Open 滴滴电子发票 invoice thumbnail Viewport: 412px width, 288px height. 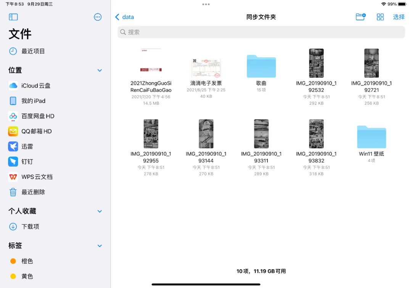[206, 68]
